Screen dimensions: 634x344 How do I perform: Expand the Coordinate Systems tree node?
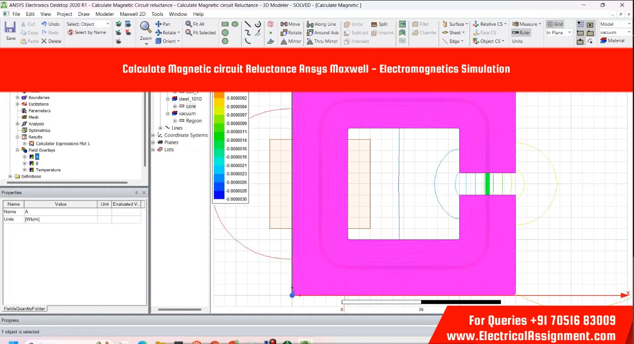coord(153,135)
